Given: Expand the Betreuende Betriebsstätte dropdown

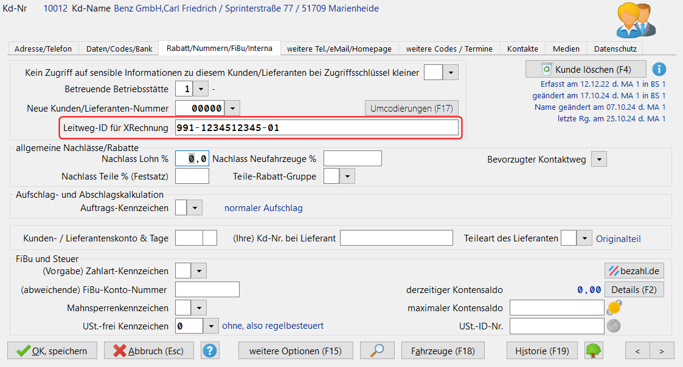Looking at the screenshot, I should point(202,89).
